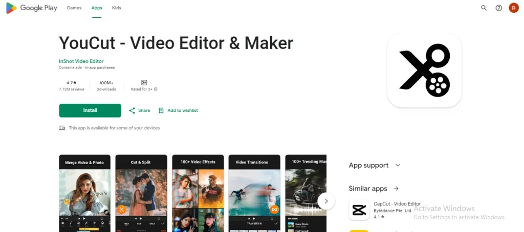Click the 100M+ Downloads text
The image size is (524, 232).
[106, 86]
